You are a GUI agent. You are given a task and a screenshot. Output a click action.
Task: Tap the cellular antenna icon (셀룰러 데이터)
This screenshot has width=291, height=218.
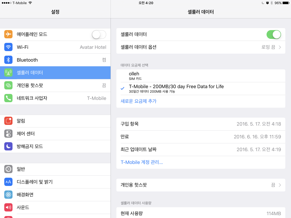point(8,72)
